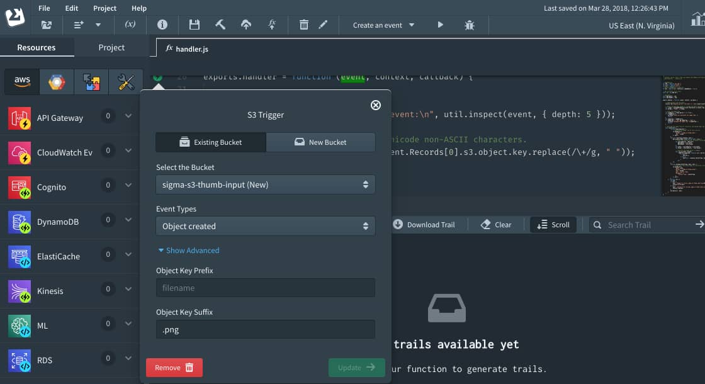Click the debug bug icon
Viewport: 705px width, 384px height.
(x=470, y=25)
